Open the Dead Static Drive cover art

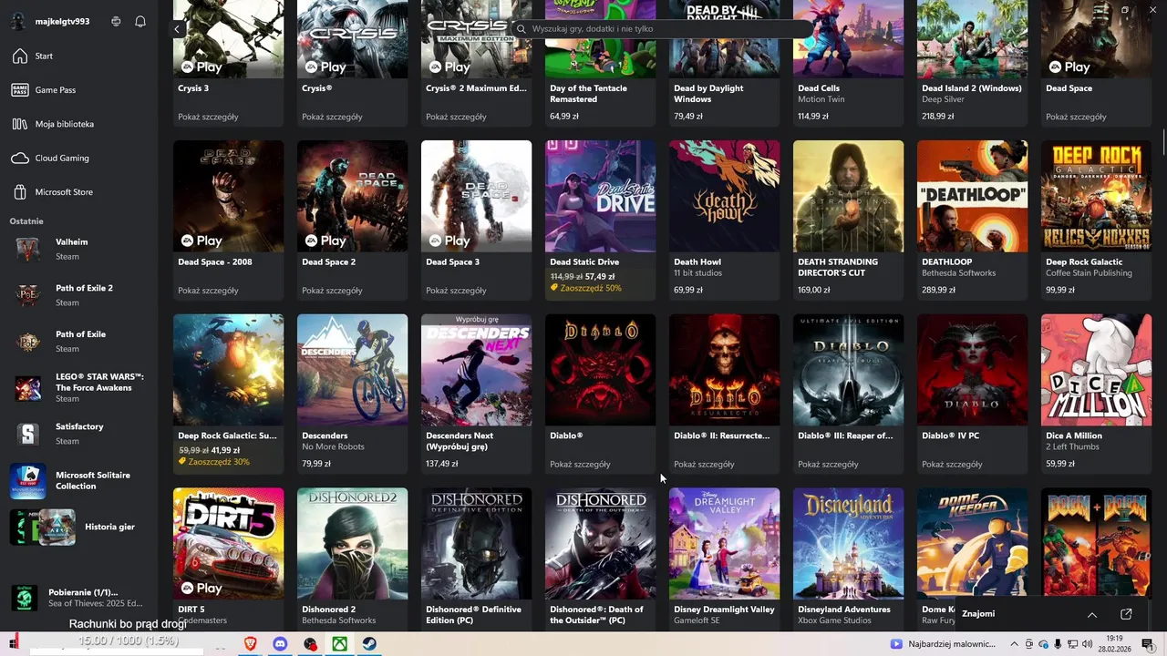600,196
